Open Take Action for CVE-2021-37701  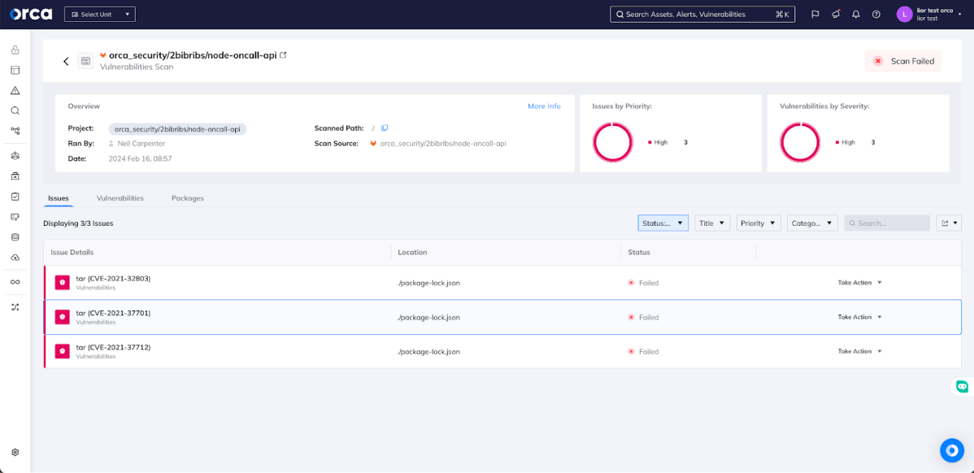coord(859,317)
